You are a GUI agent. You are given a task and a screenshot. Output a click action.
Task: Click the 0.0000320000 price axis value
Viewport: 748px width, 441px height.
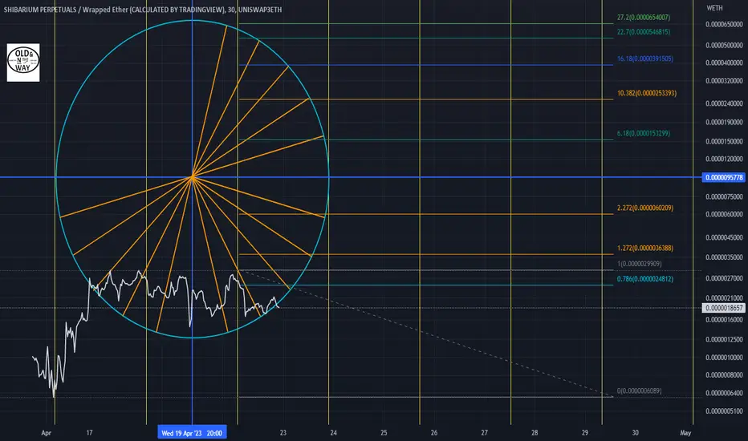point(724,81)
